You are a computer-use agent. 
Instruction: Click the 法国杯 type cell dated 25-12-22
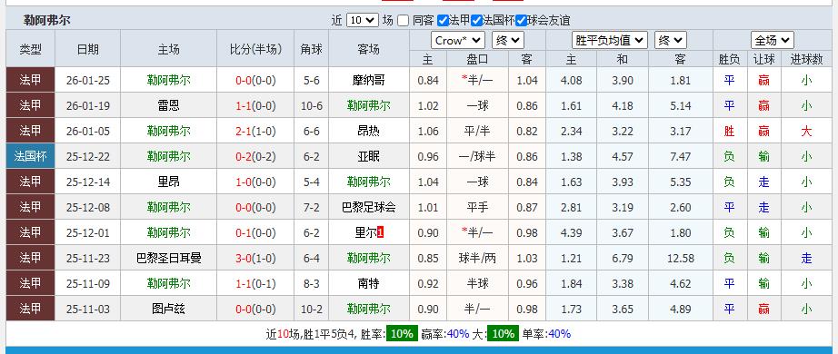pyautogui.click(x=31, y=156)
